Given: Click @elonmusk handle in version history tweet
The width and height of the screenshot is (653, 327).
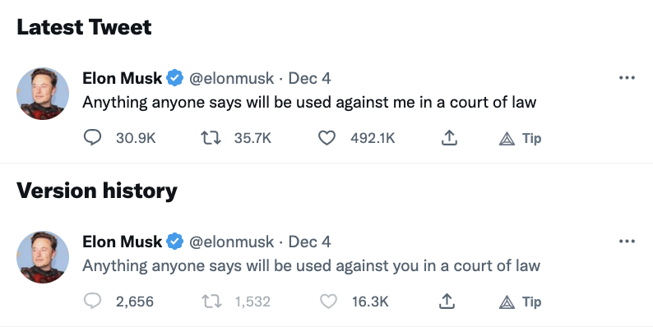Looking at the screenshot, I should coord(232,242).
